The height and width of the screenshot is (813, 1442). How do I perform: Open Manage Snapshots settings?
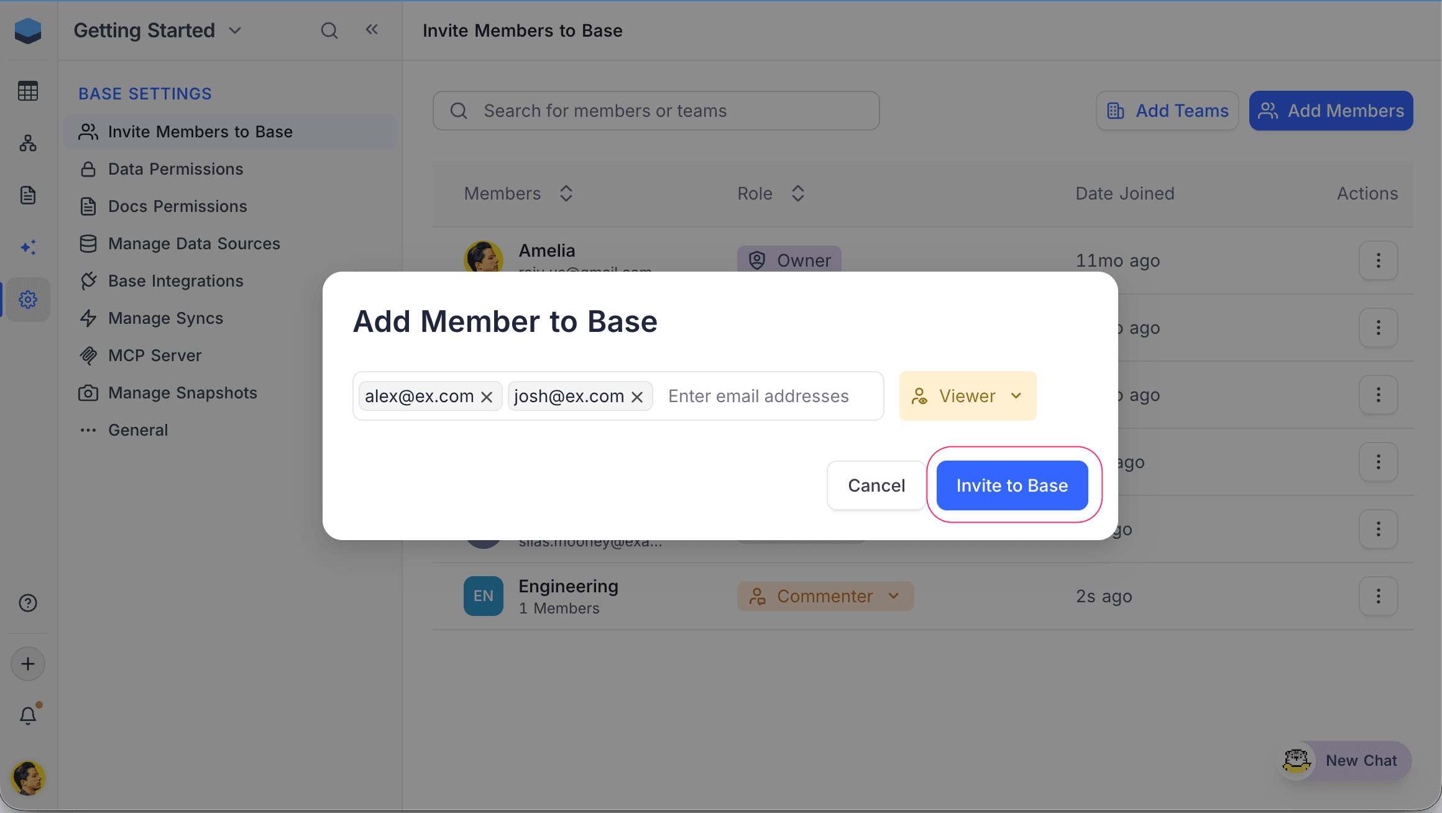[x=182, y=393]
